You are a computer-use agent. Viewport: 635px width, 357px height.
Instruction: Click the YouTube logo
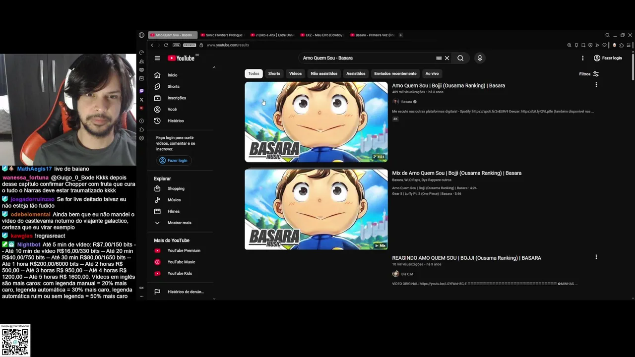click(181, 58)
